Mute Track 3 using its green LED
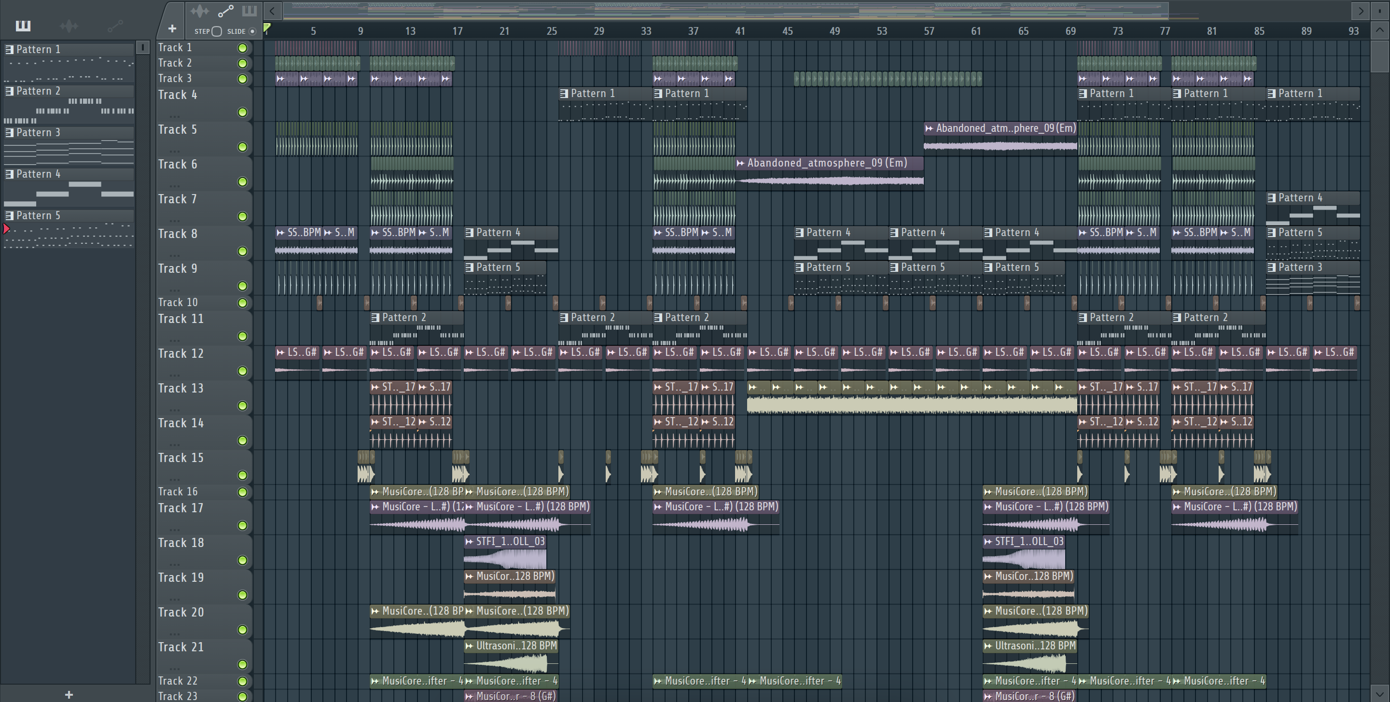 click(x=243, y=79)
